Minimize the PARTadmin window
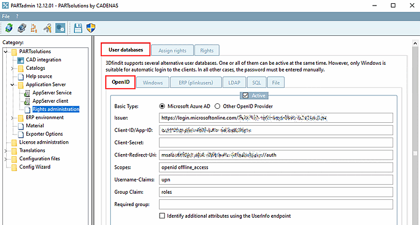Image resolution: width=420 pixels, height=225 pixels. [375, 6]
